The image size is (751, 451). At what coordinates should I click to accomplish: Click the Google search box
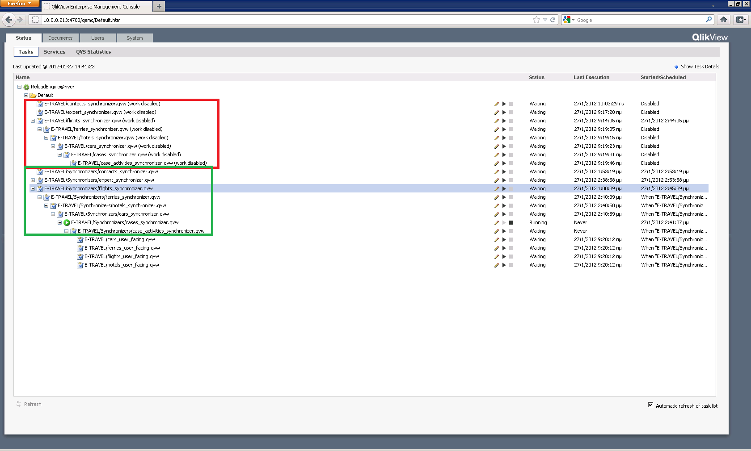point(639,20)
